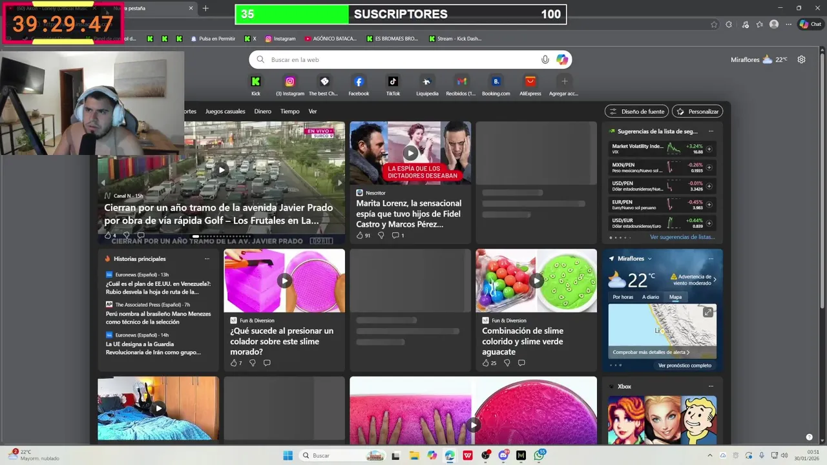827x465 pixels.
Task: Show hidden system tray icons
Action: 710,455
